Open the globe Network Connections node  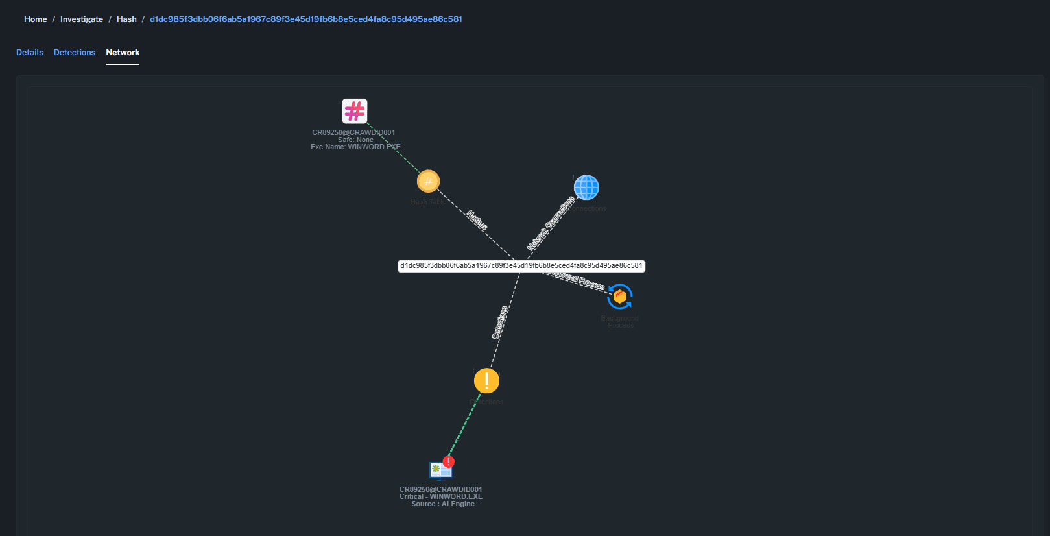586,188
